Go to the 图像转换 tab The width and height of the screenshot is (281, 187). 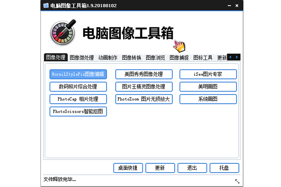pyautogui.click(x=131, y=58)
